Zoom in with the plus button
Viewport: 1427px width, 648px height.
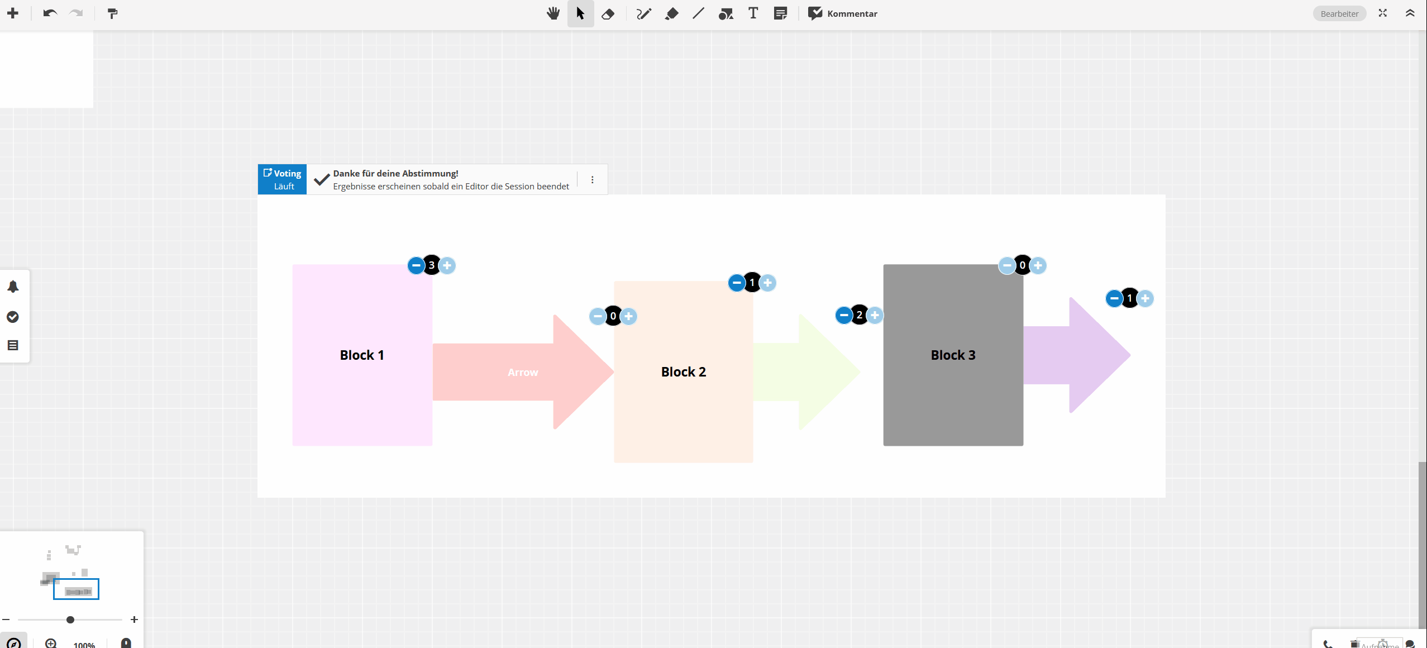pyautogui.click(x=134, y=620)
